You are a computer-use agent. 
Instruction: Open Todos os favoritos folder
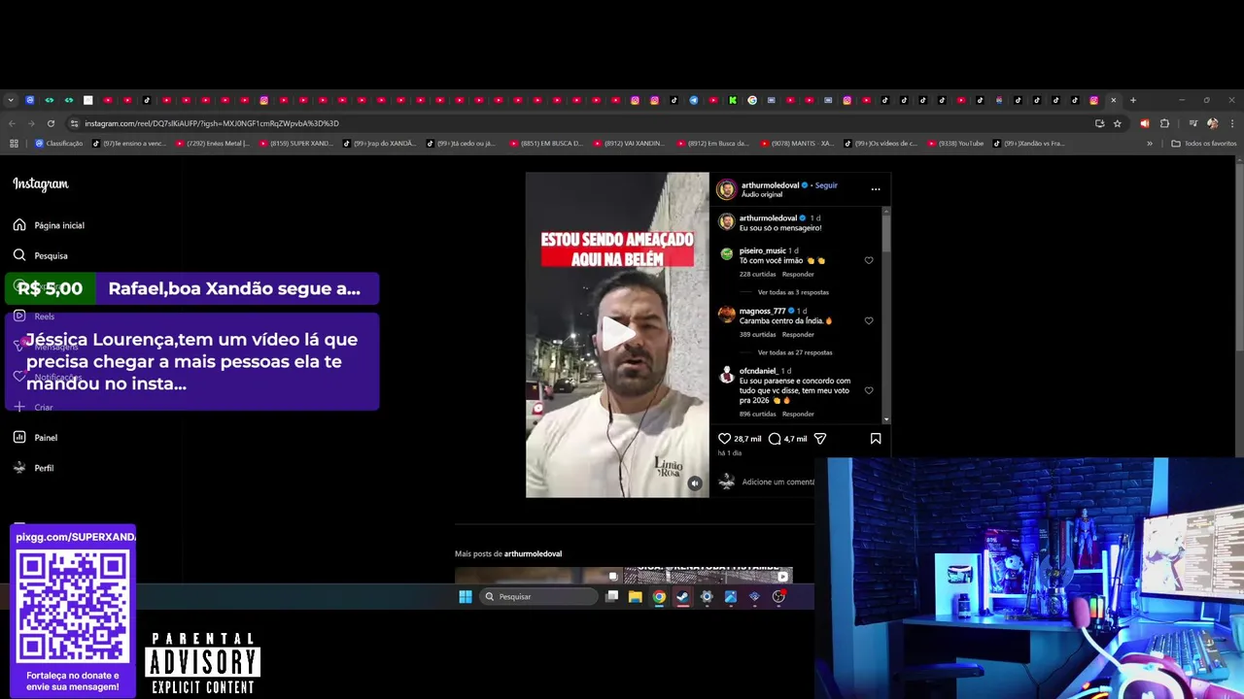click(1204, 144)
